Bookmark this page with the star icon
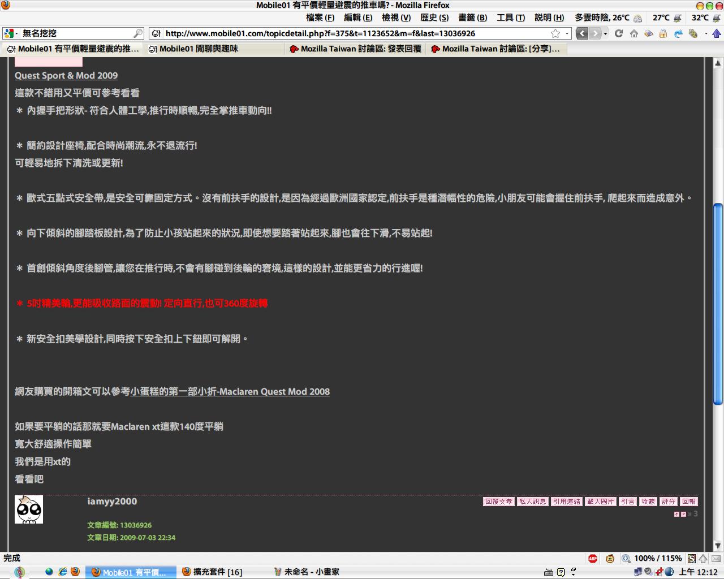This screenshot has height=579, width=724. (555, 33)
